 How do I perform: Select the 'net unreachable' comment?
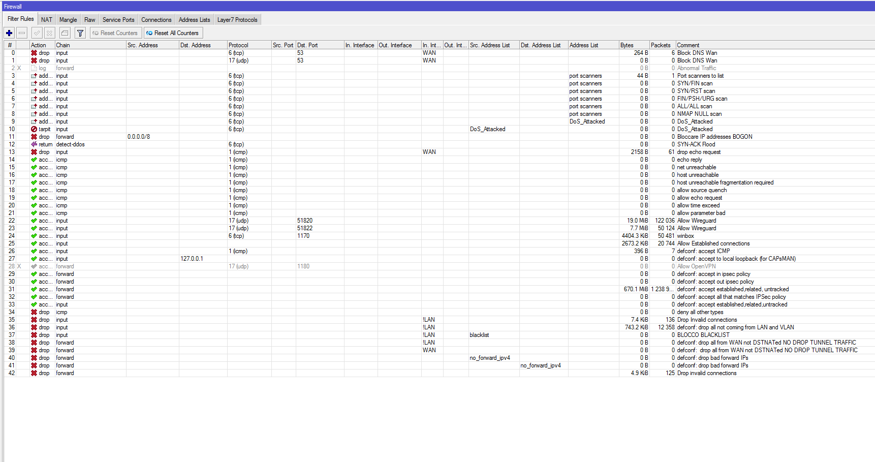(x=697, y=167)
